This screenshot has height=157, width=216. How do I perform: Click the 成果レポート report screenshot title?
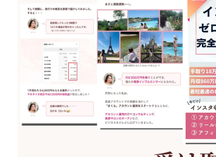tap(49, 44)
